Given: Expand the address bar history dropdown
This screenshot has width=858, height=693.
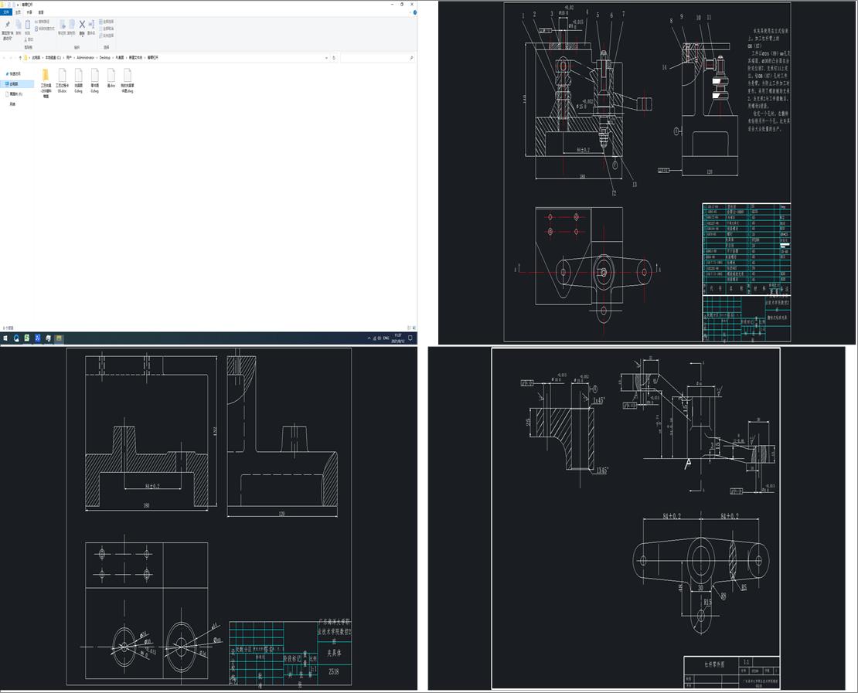Looking at the screenshot, I should coord(327,57).
